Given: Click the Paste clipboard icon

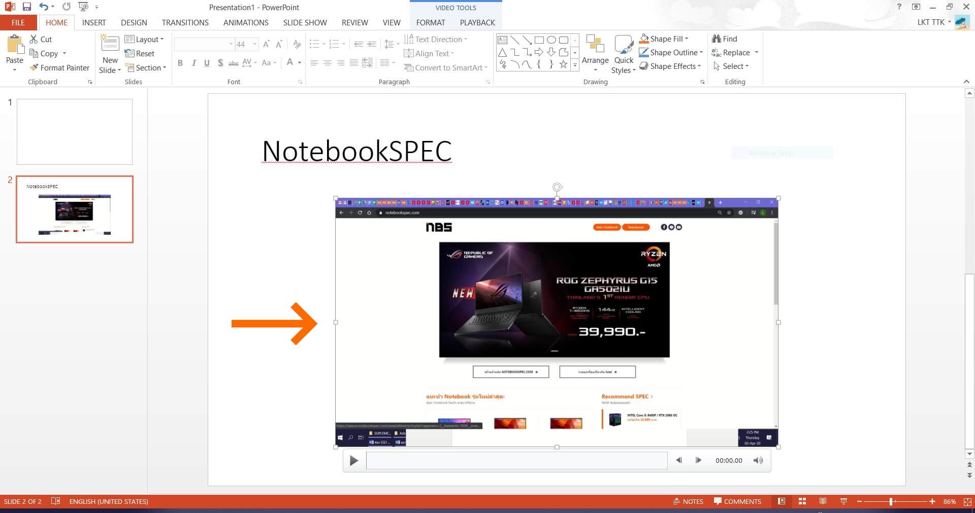Looking at the screenshot, I should (15, 45).
